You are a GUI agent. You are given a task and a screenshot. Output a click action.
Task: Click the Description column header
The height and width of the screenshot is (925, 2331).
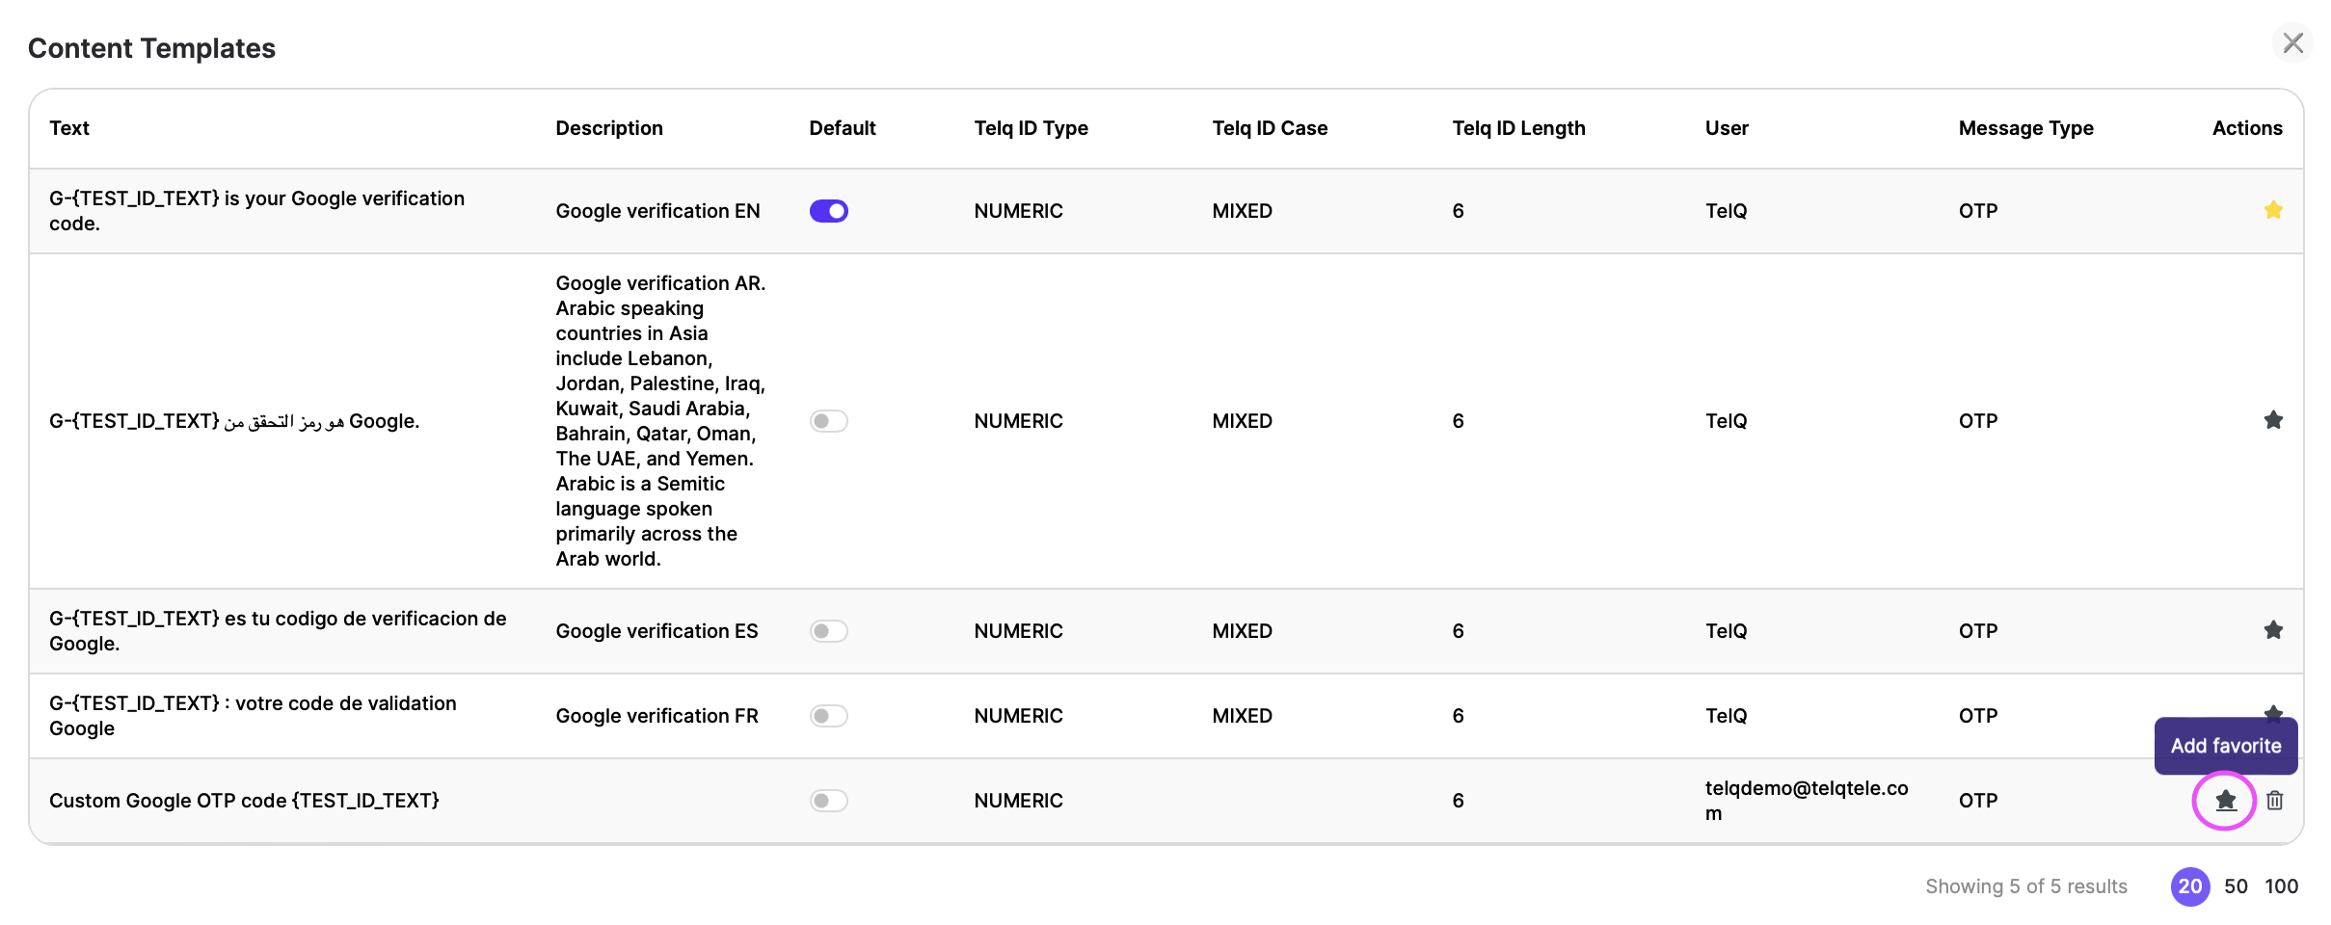pyautogui.click(x=608, y=128)
